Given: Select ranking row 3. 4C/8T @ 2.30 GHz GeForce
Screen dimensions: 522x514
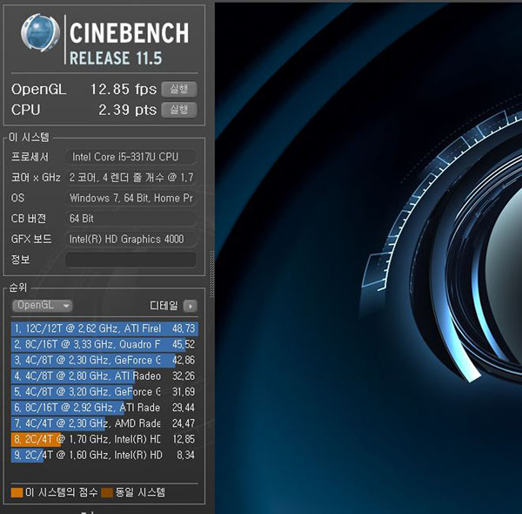Looking at the screenshot, I should pyautogui.click(x=104, y=361).
